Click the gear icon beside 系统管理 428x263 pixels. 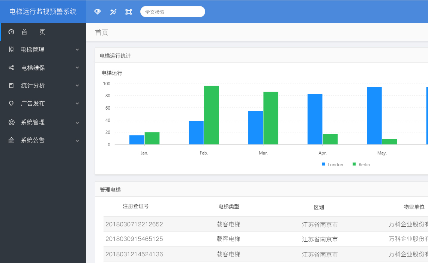click(x=12, y=122)
